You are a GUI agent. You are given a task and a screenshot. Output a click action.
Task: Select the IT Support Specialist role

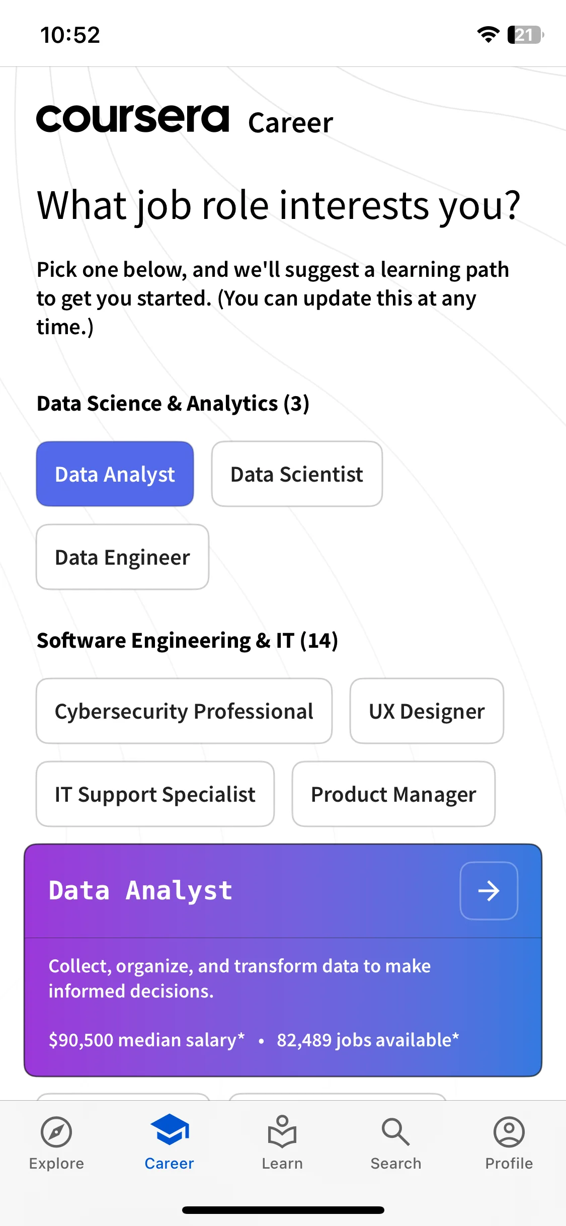point(155,794)
